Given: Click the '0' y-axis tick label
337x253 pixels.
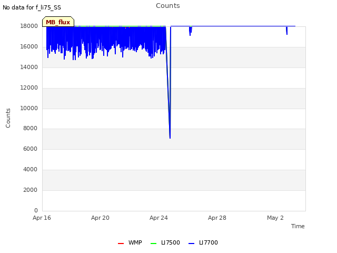Looking at the screenshot, I should (36, 210).
